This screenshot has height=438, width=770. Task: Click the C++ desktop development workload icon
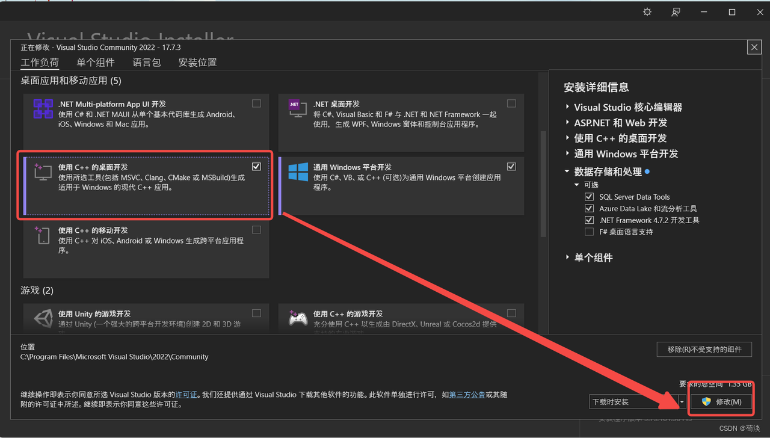pyautogui.click(x=43, y=172)
